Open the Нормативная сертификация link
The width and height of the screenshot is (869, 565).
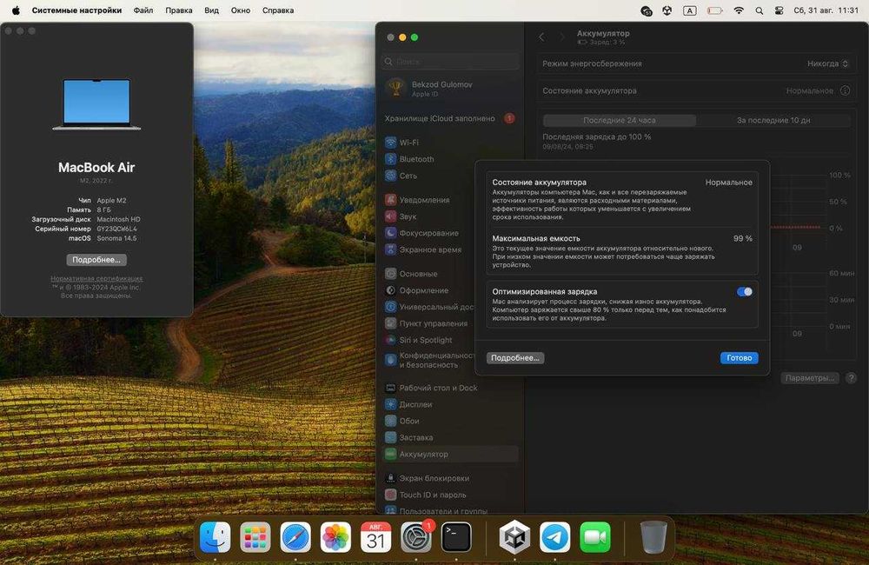[96, 278]
